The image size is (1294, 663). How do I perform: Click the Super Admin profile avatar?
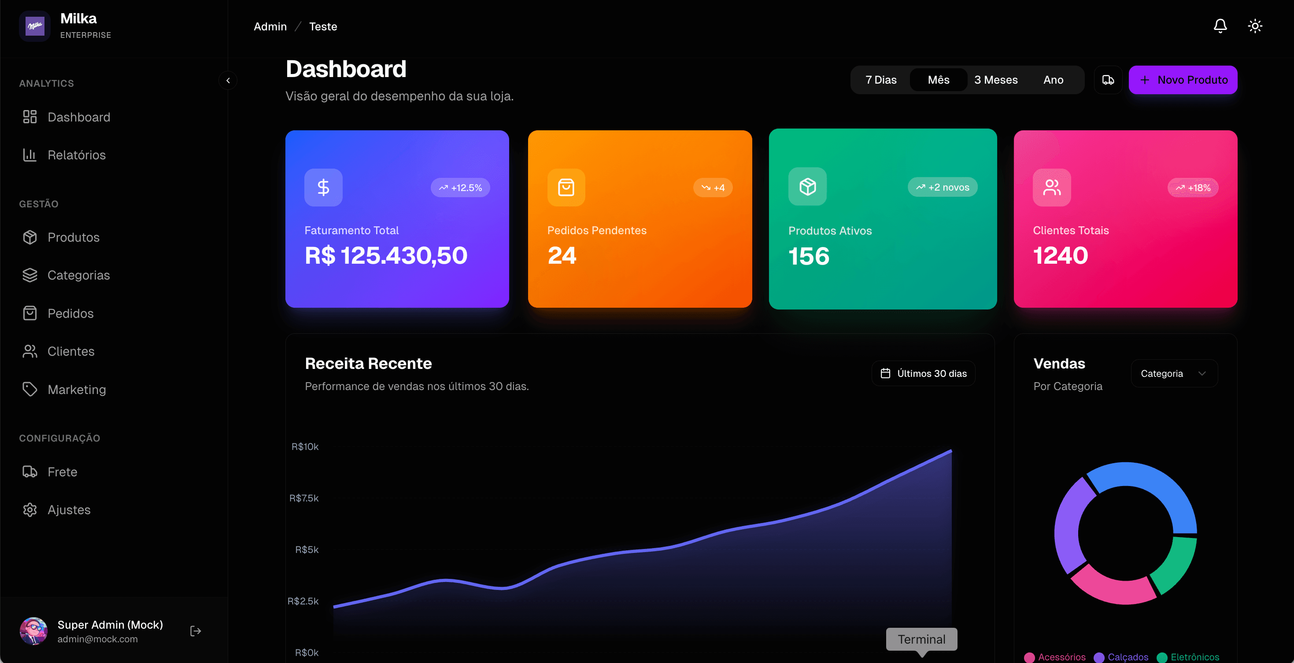33,631
